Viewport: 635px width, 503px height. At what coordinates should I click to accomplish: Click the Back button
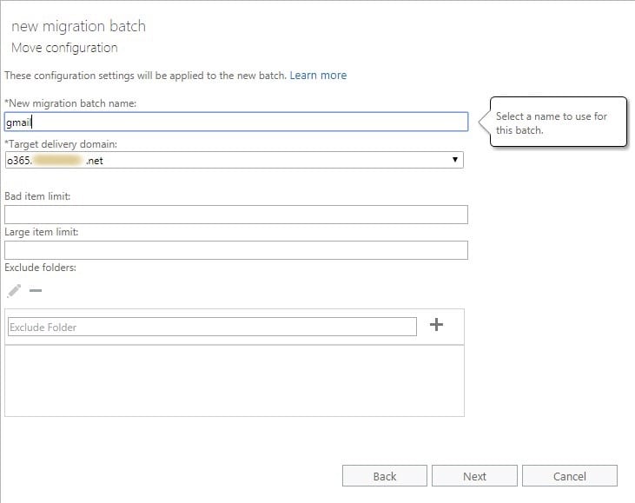tap(384, 476)
